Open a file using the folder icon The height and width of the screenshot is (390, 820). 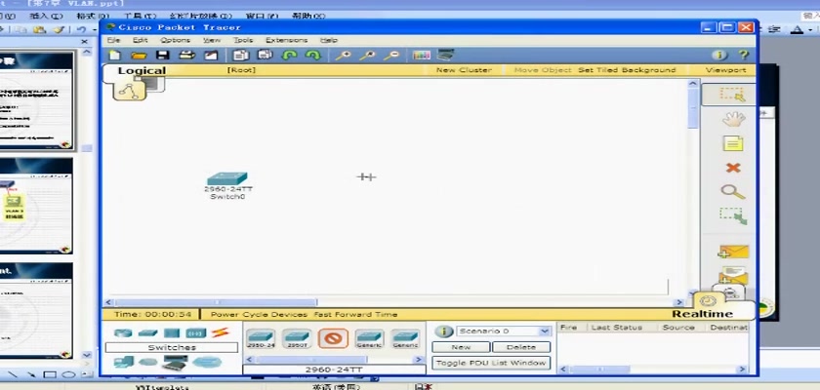139,55
